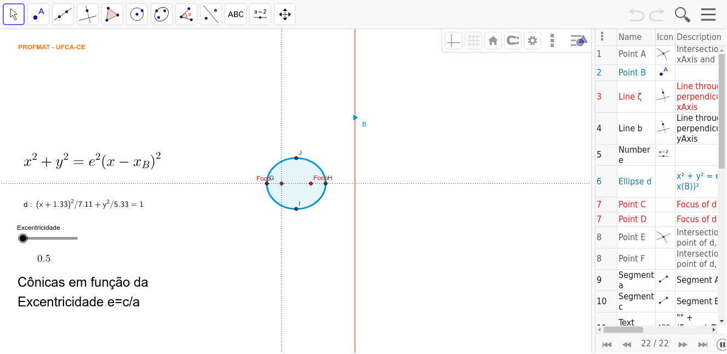
Task: Click the protocol scroll down arrow
Action: [x=722, y=321]
